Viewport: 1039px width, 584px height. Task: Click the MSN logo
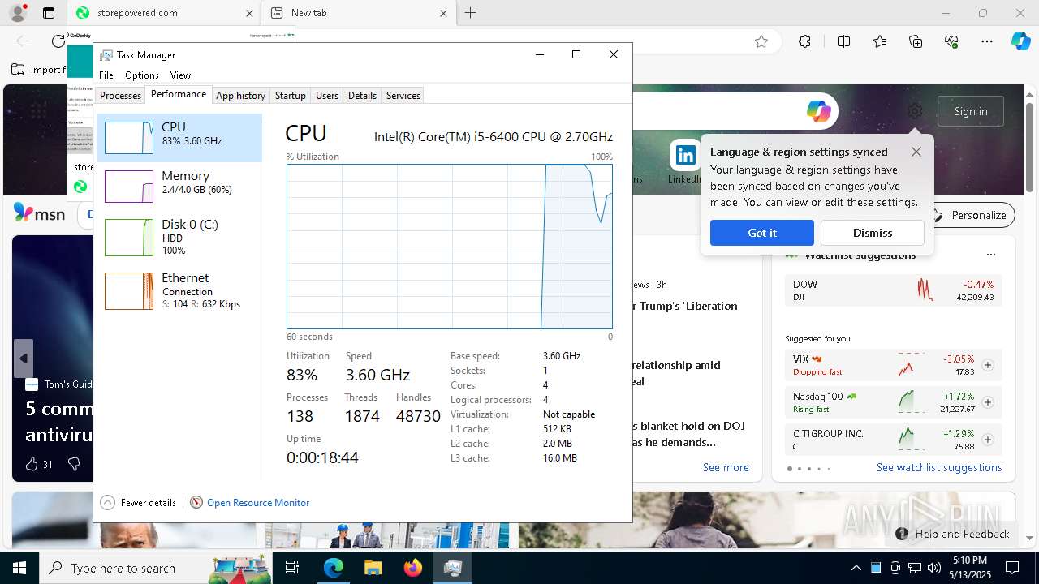39,213
